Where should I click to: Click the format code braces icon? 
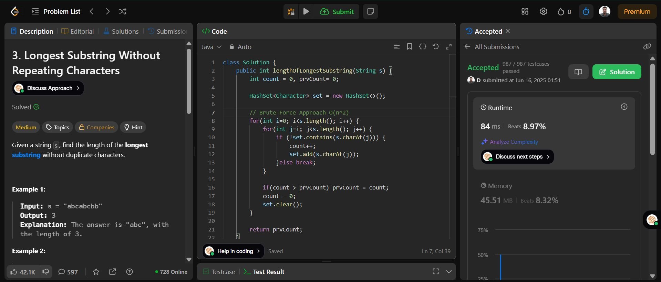(x=422, y=47)
